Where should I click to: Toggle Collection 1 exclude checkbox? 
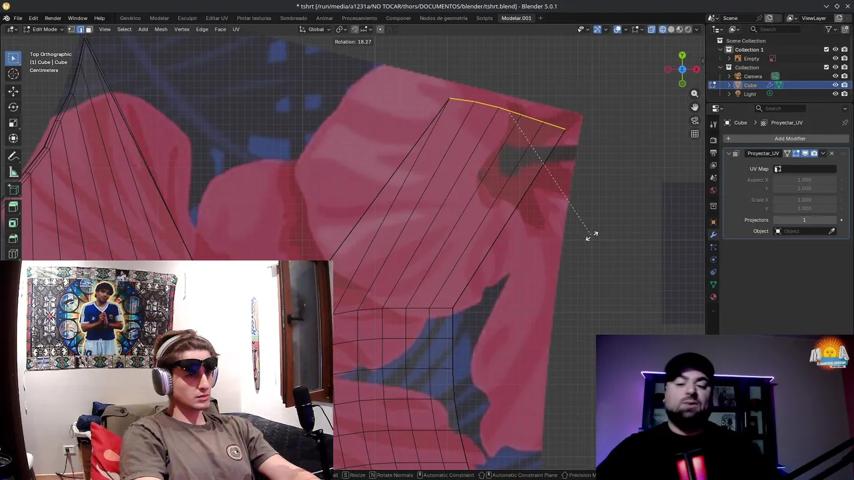[826, 49]
